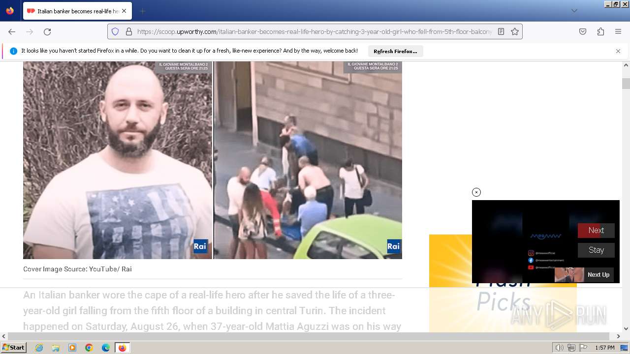The image size is (630, 354).
Task: Click the Cover Image Source caption
Action: click(77, 269)
